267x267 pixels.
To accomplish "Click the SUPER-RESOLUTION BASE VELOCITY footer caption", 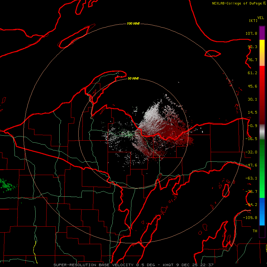I will coord(133,265).
